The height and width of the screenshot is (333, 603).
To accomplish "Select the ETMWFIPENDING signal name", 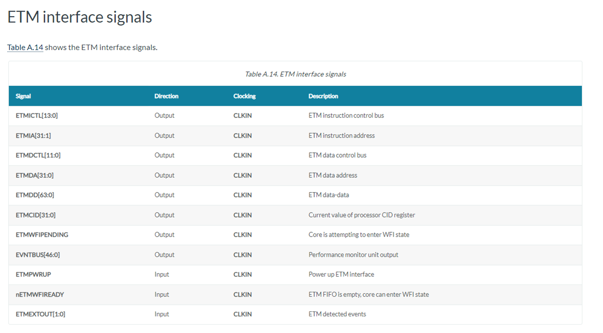I will (x=42, y=235).
